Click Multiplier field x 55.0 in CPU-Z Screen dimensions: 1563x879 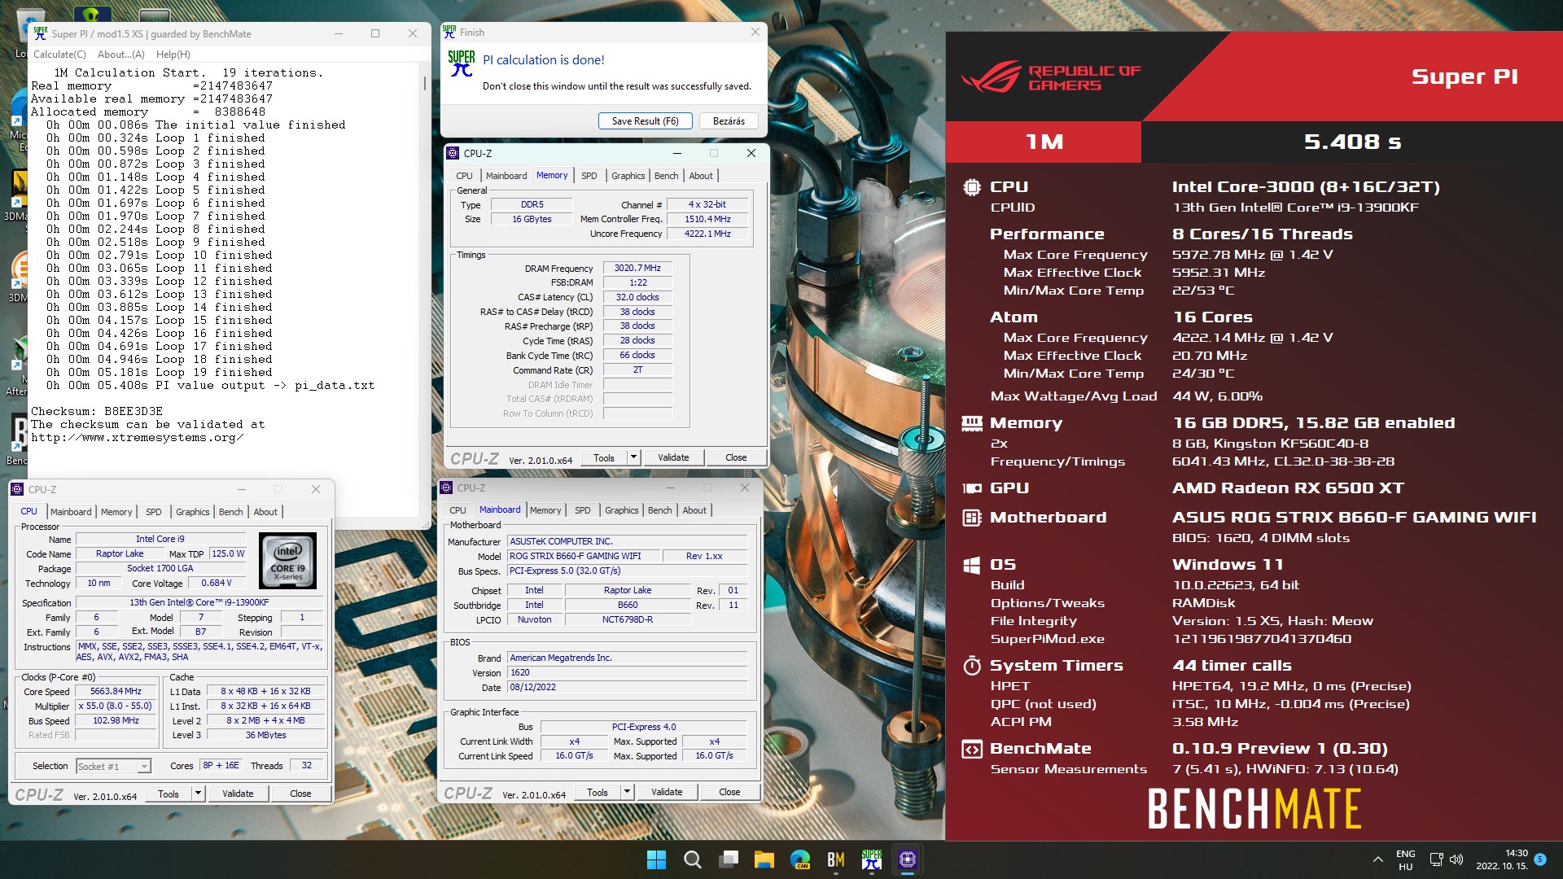tap(116, 706)
